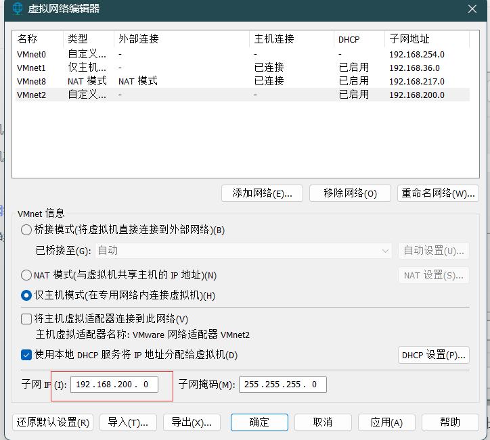Click 外部连接 column header
490x440 pixels.
pyautogui.click(x=181, y=39)
